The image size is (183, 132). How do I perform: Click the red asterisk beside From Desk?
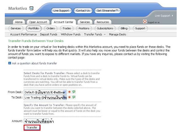pos(69,92)
